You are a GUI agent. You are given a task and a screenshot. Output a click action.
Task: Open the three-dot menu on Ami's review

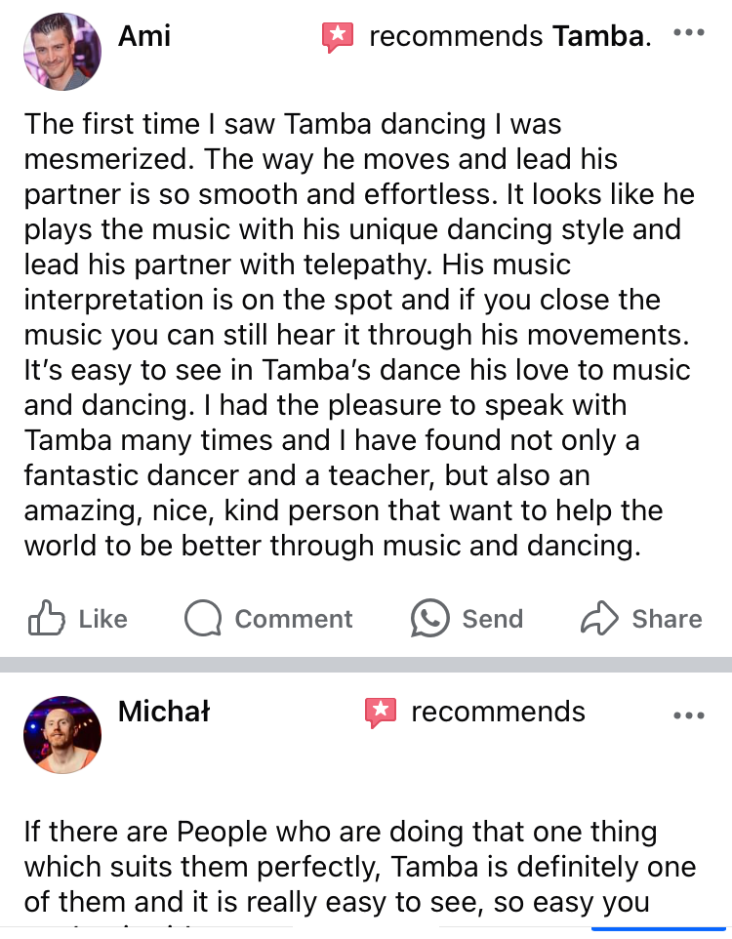(689, 33)
